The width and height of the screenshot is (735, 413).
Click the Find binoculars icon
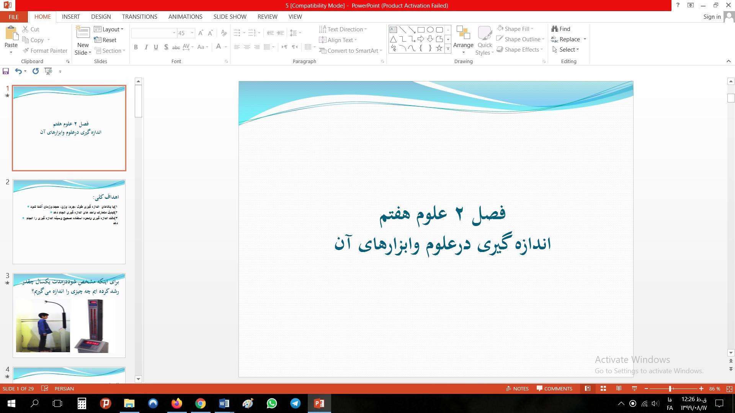[555, 29]
